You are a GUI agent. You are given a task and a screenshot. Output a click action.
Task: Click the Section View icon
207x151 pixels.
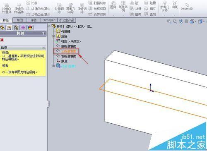186,22
